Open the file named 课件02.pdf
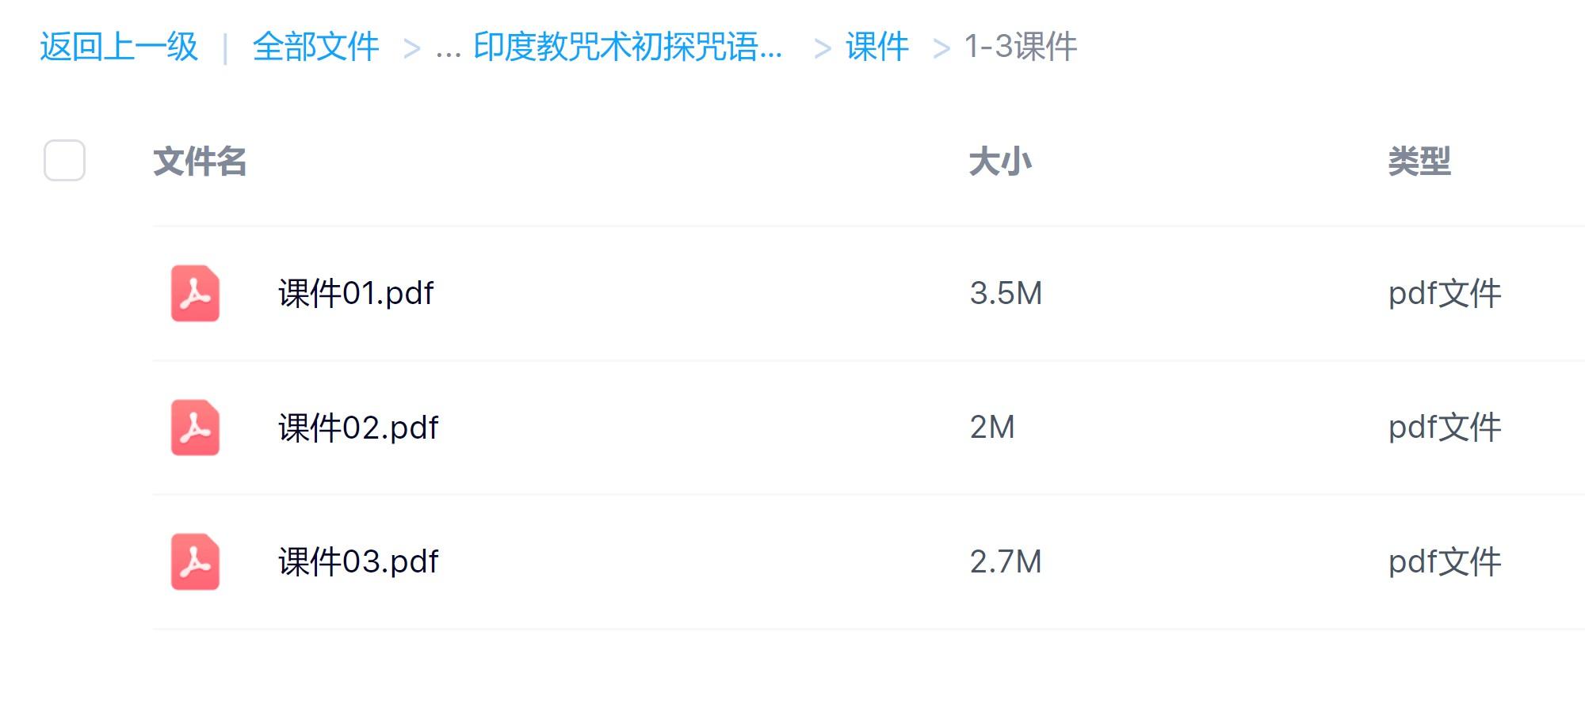 358,428
